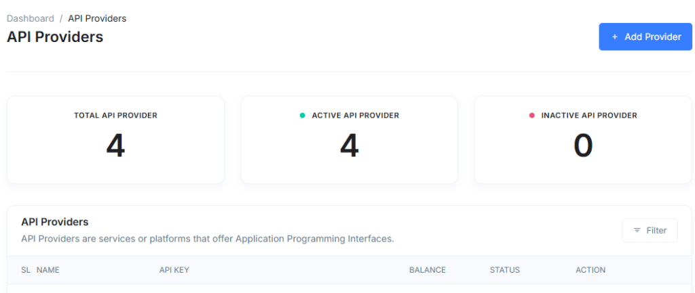Click the filter lines icon

[x=637, y=231]
